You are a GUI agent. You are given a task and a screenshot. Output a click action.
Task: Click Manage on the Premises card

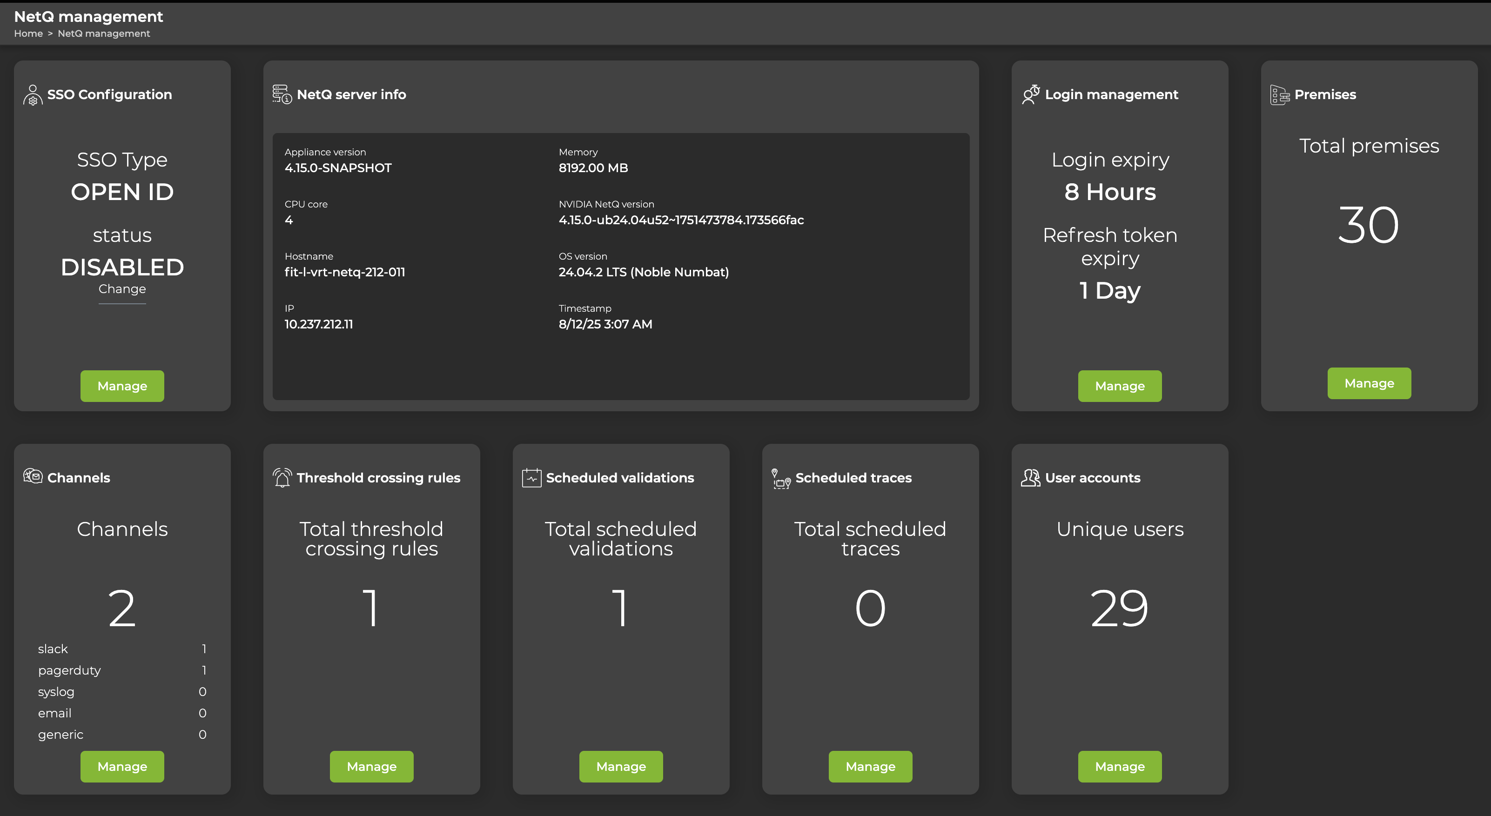click(1369, 382)
